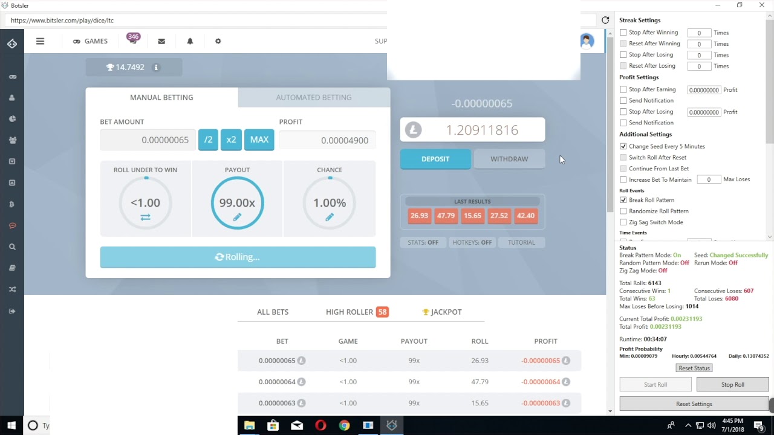Open the GAMES menu
This screenshot has height=435, width=774.
(90, 41)
